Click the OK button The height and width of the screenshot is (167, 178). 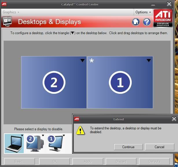point(54,161)
